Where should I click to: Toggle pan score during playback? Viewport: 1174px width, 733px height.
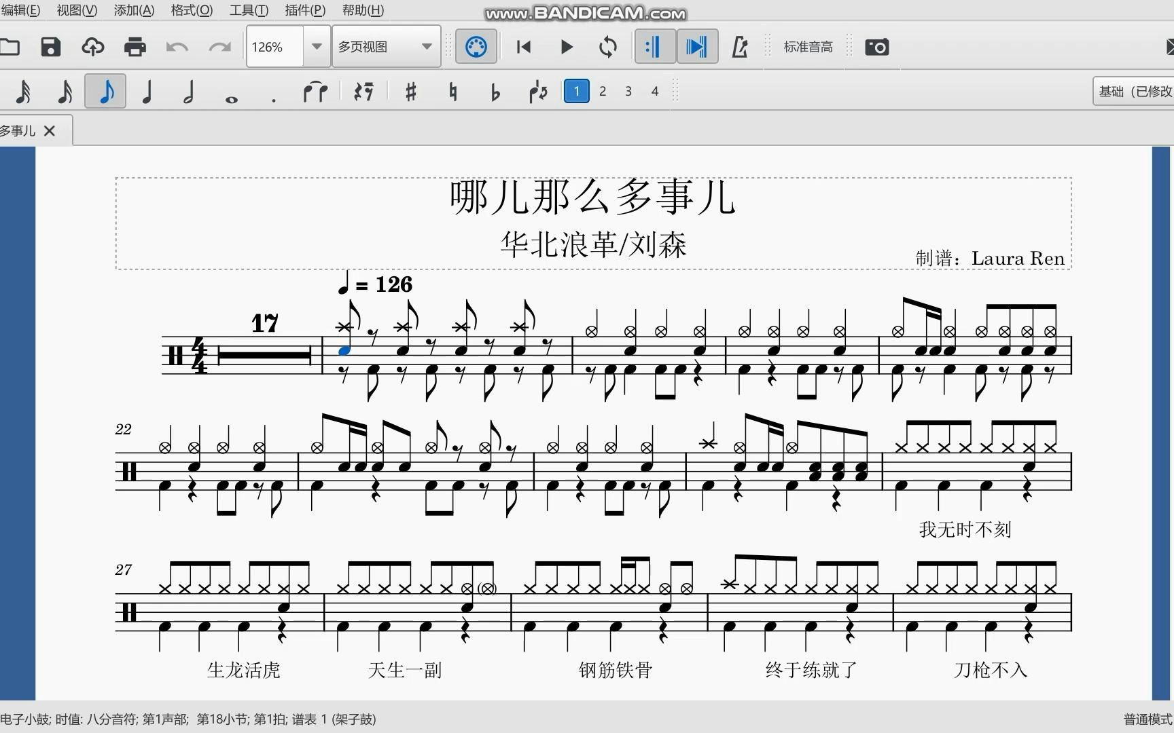(697, 47)
